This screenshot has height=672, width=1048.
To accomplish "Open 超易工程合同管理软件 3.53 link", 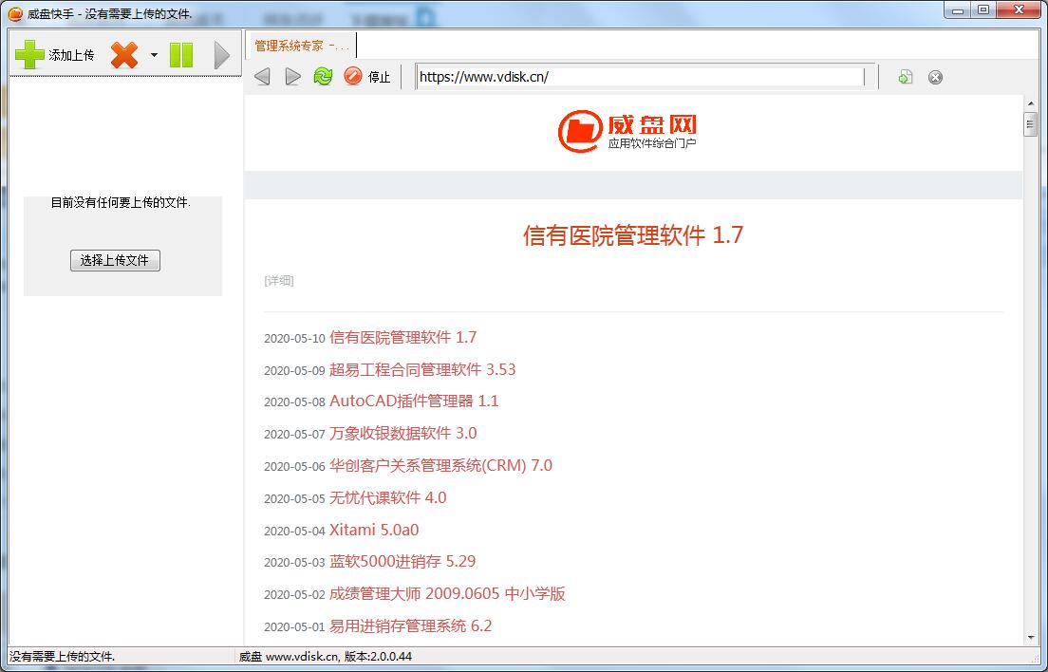I will coord(422,369).
